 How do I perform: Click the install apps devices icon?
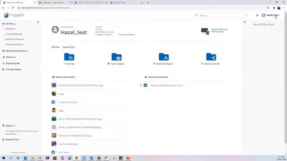(205, 31)
